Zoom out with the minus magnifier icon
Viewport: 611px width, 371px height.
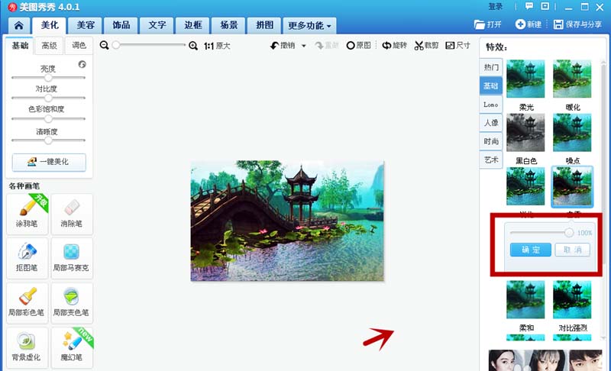tap(104, 46)
